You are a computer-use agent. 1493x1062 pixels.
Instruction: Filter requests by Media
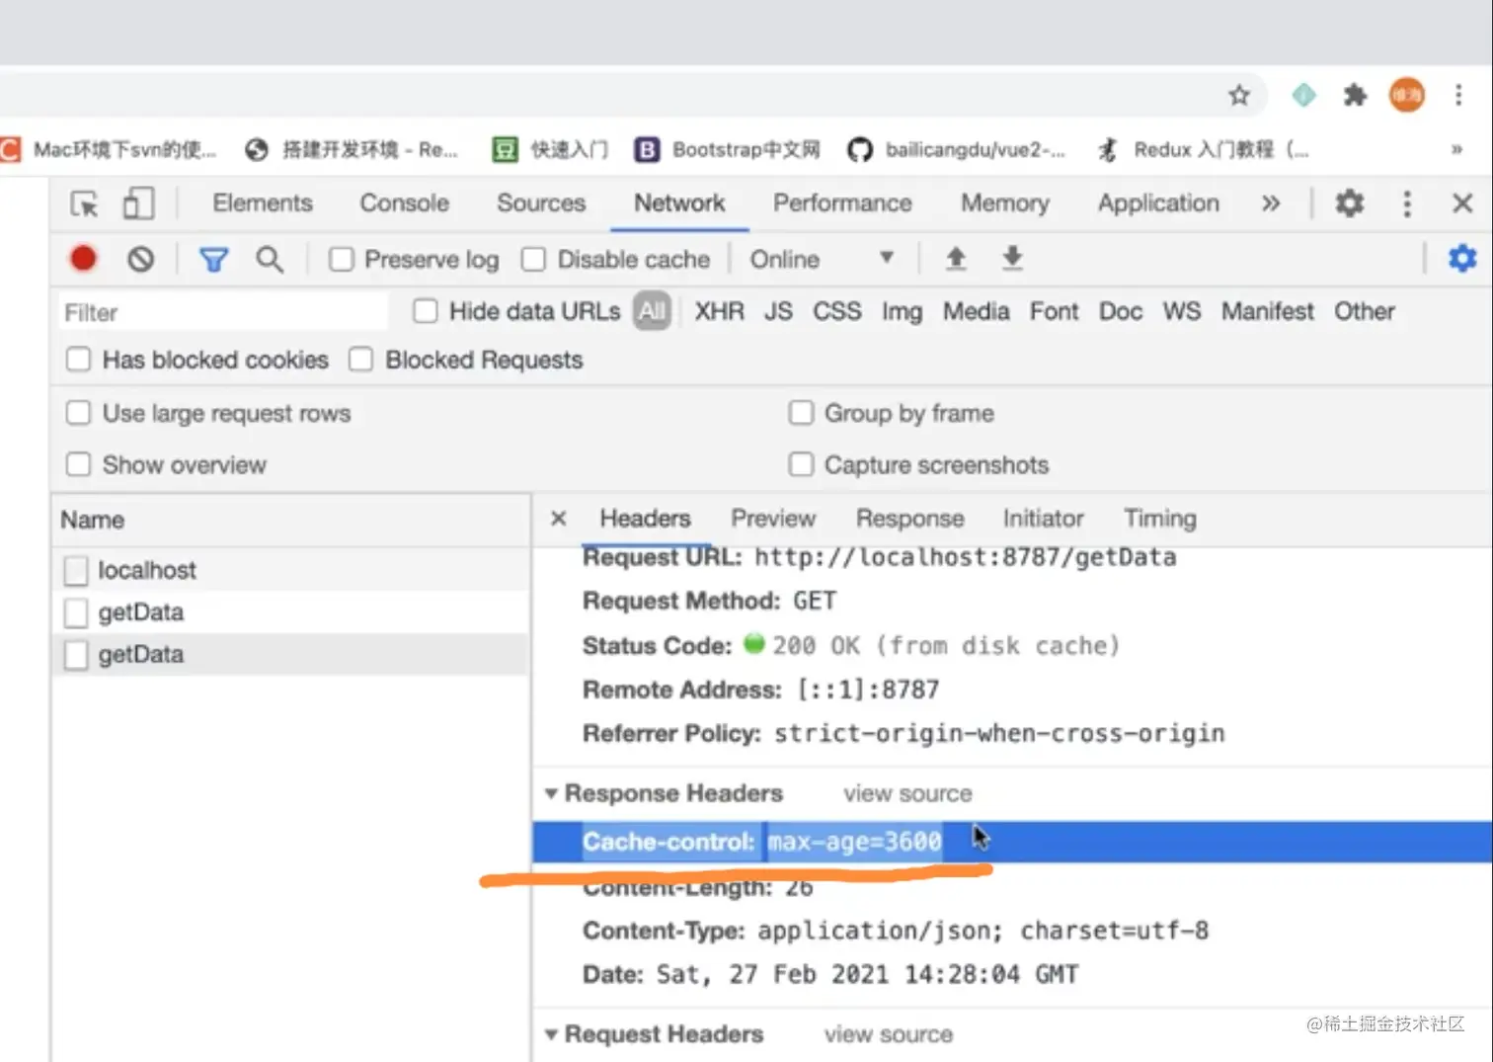pos(976,311)
